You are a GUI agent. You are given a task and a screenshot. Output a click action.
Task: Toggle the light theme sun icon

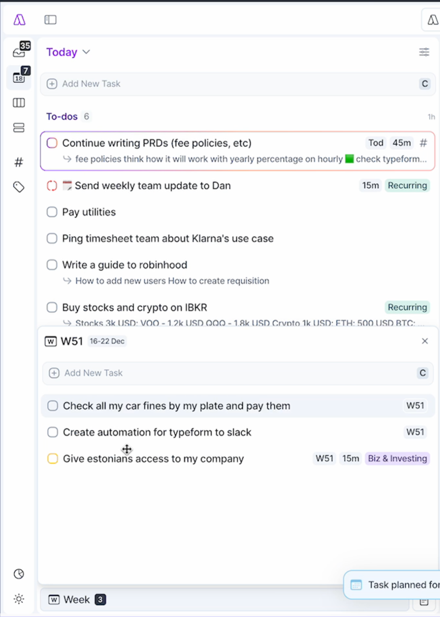[19, 599]
